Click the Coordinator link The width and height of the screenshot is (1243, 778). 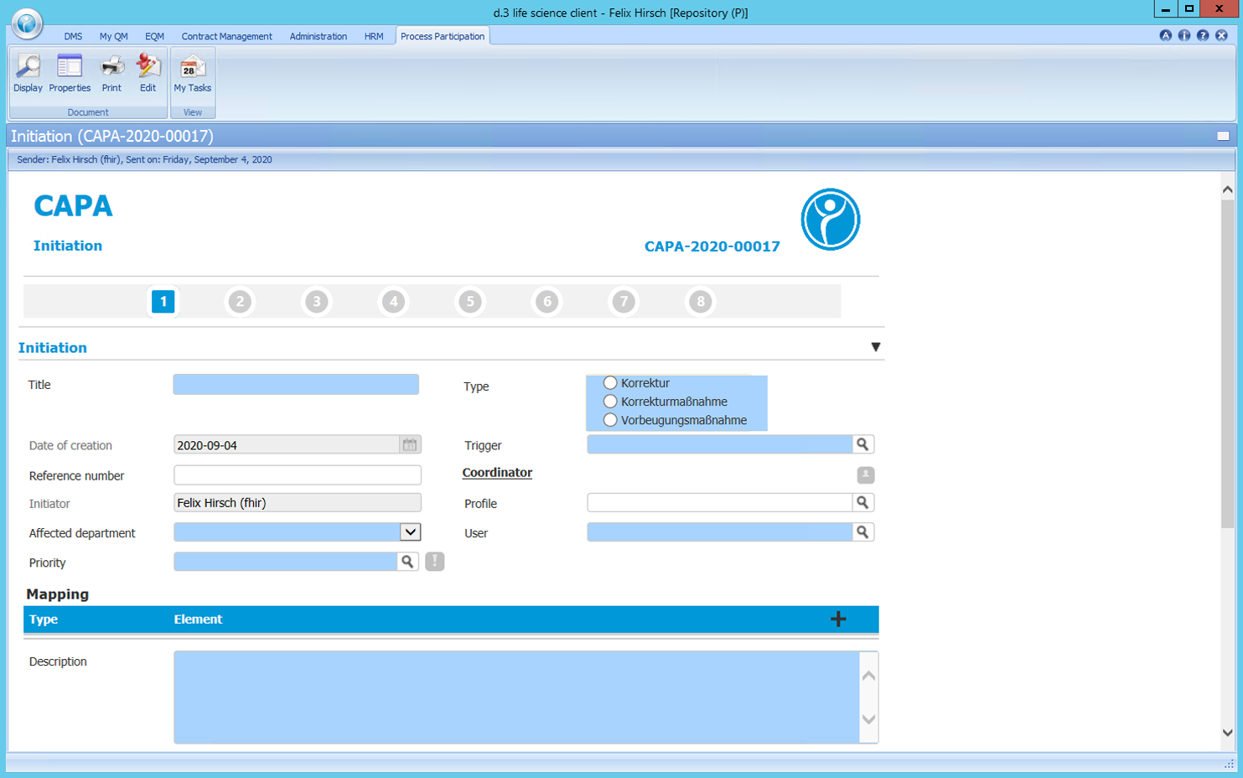496,472
